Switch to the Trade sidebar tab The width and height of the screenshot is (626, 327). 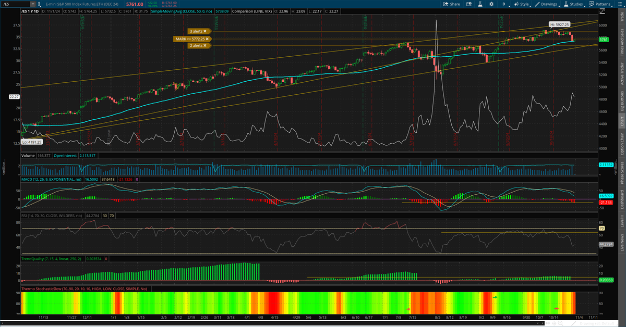(622, 17)
